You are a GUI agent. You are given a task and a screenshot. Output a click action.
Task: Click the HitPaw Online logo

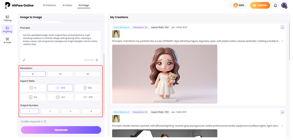click(20, 5)
